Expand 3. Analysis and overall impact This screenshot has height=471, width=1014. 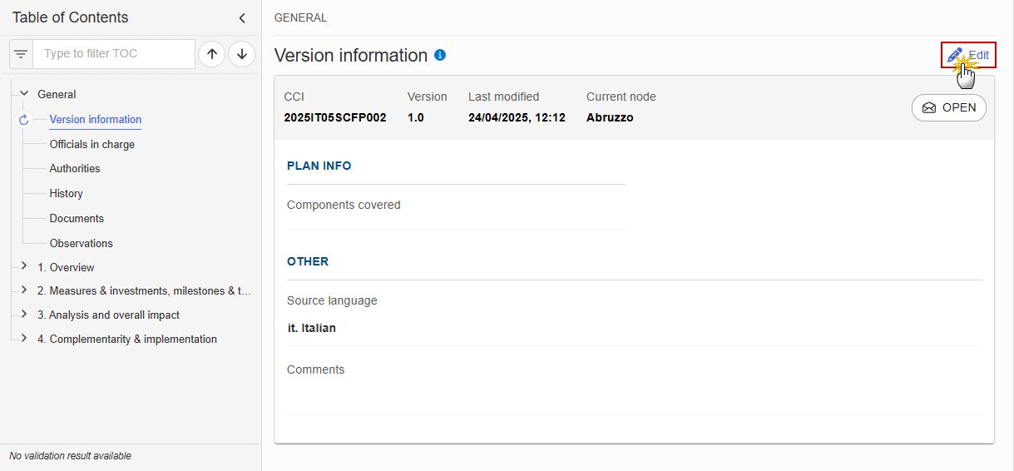24,315
